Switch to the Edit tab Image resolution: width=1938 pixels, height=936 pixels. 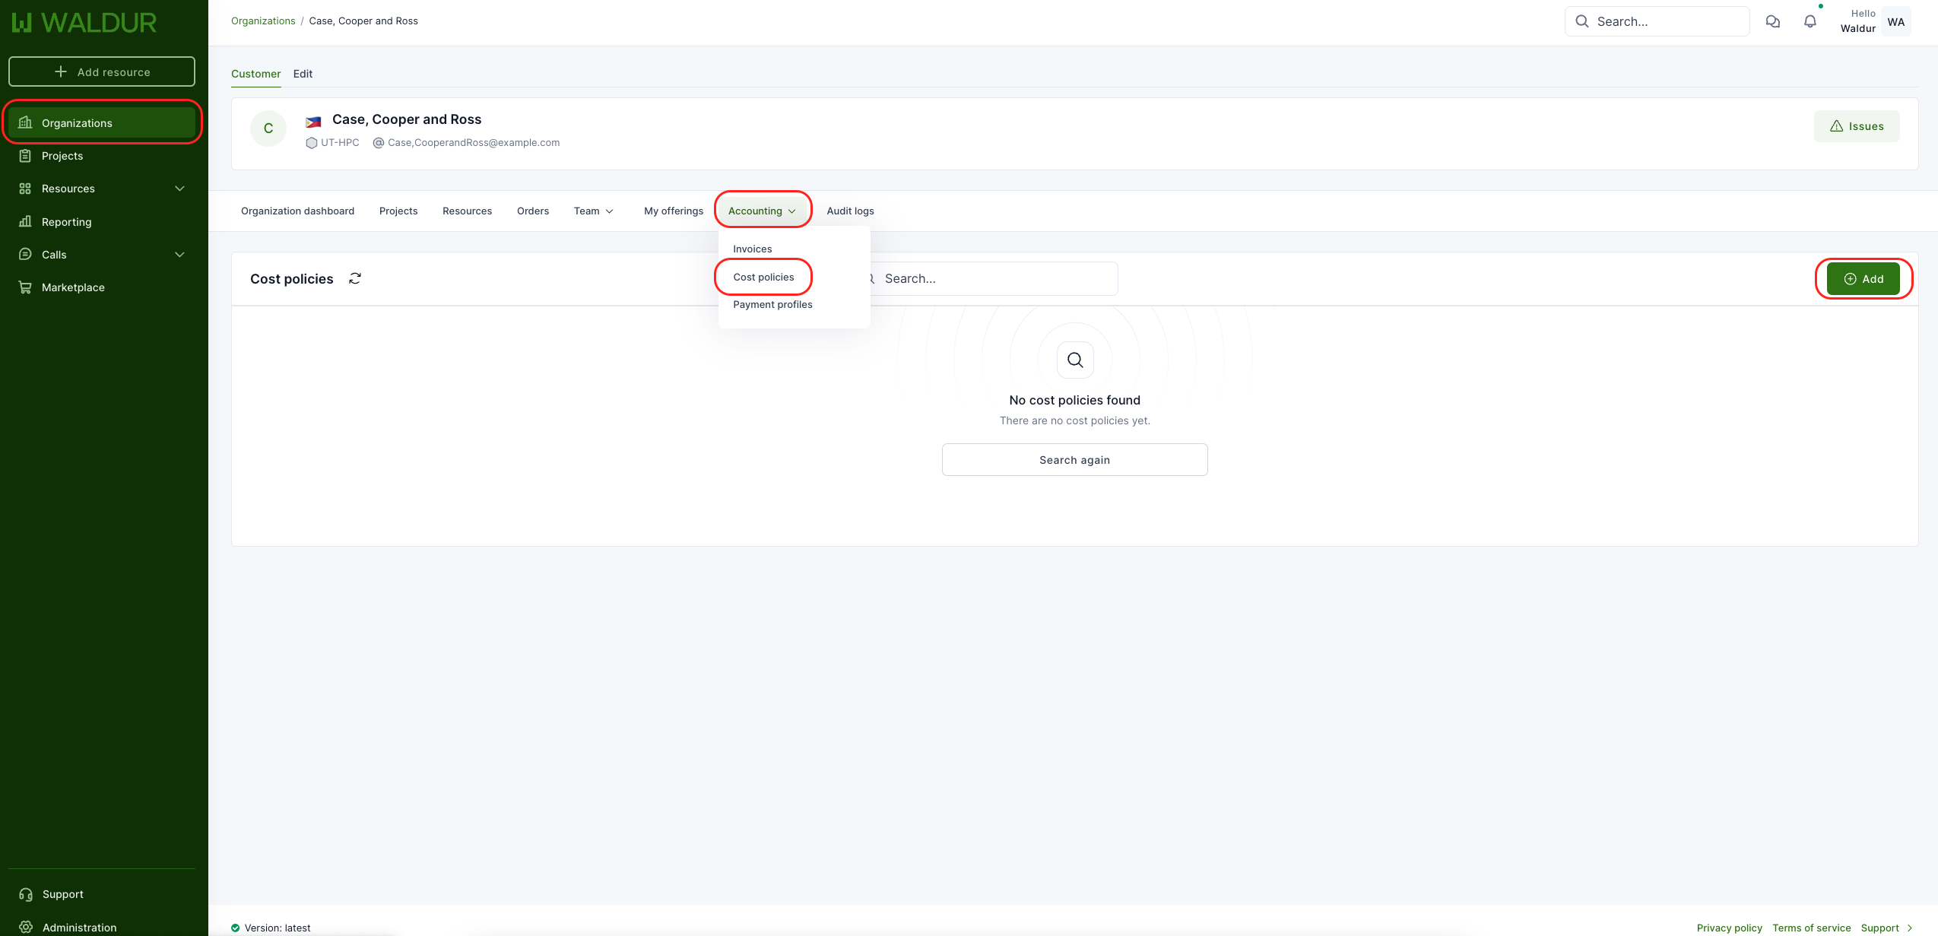click(x=303, y=74)
